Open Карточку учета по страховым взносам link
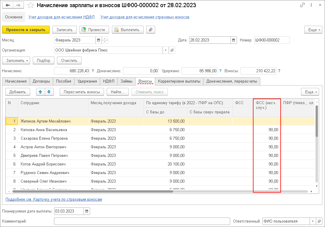Viewport: 325px width, 227px height. (x=54, y=199)
